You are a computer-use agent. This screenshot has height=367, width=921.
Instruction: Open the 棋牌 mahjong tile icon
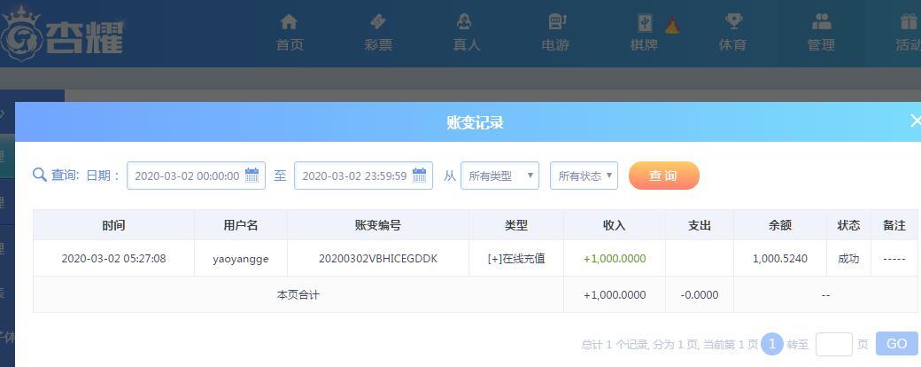645,22
